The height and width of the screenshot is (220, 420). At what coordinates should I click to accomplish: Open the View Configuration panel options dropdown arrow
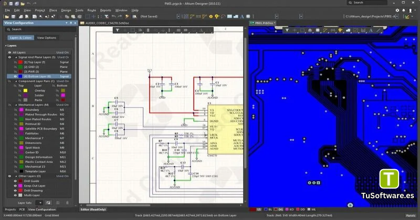[67, 23]
